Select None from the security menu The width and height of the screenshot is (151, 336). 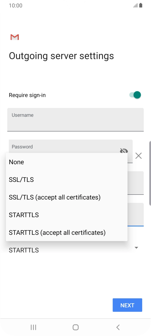pos(16,162)
